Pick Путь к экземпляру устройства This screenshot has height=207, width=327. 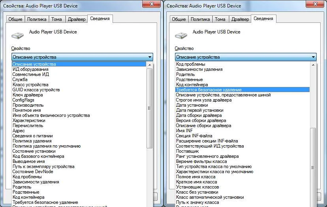pyautogui.click(x=79, y=167)
